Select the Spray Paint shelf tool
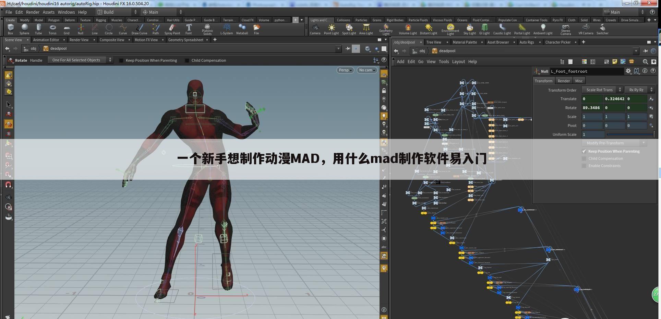Image resolution: width=661 pixels, height=319 pixels. 172,29
